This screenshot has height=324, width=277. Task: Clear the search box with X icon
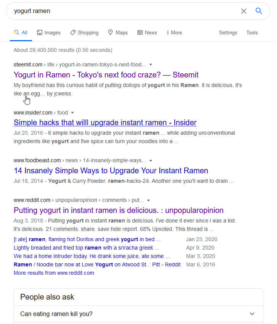tap(244, 11)
